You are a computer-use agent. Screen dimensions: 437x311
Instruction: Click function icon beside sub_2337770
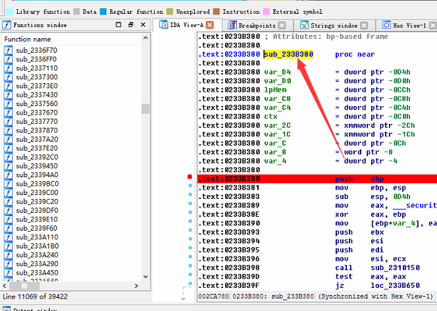pos(9,122)
